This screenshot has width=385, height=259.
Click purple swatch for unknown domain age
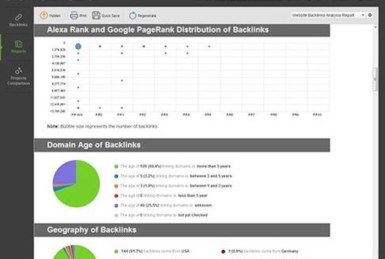click(117, 206)
